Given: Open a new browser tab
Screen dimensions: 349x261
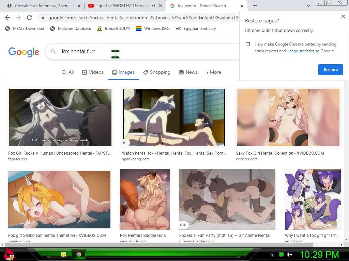Looking at the screenshot, I should [x=255, y=6].
